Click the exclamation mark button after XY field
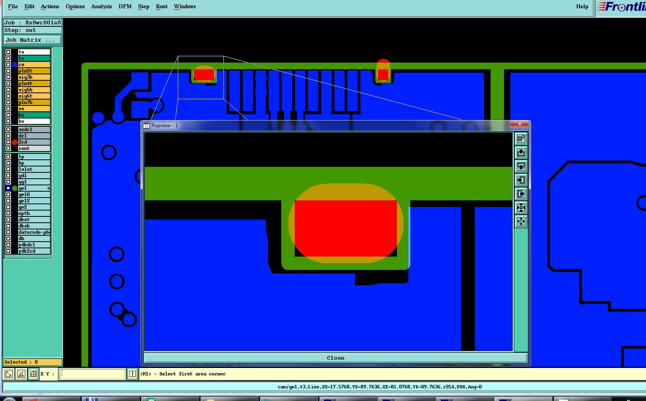The image size is (646, 401). tap(133, 374)
